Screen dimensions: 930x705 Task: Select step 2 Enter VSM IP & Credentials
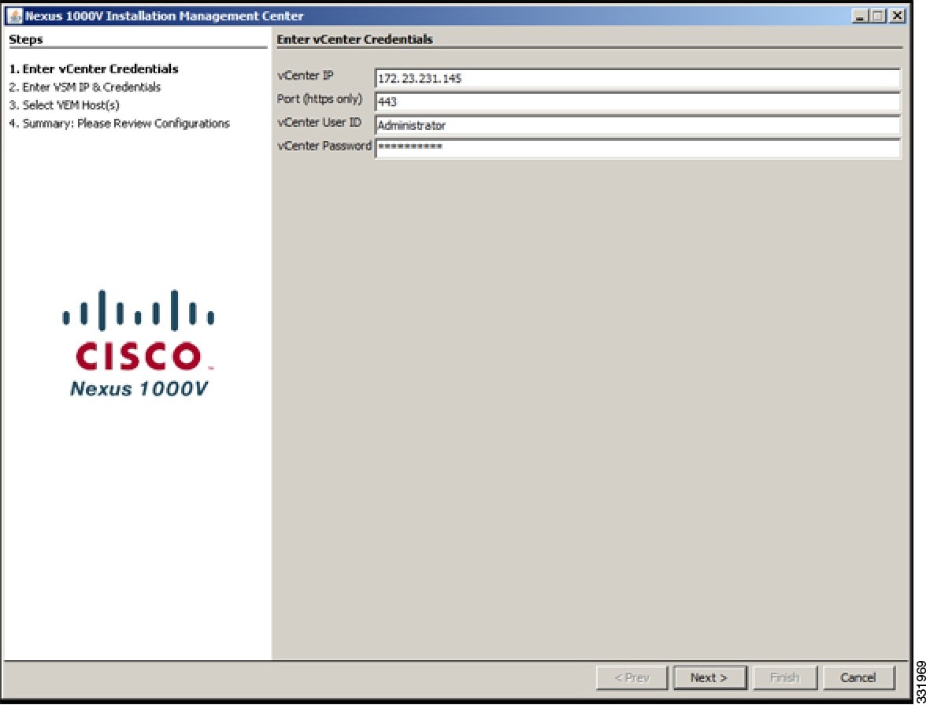85,87
